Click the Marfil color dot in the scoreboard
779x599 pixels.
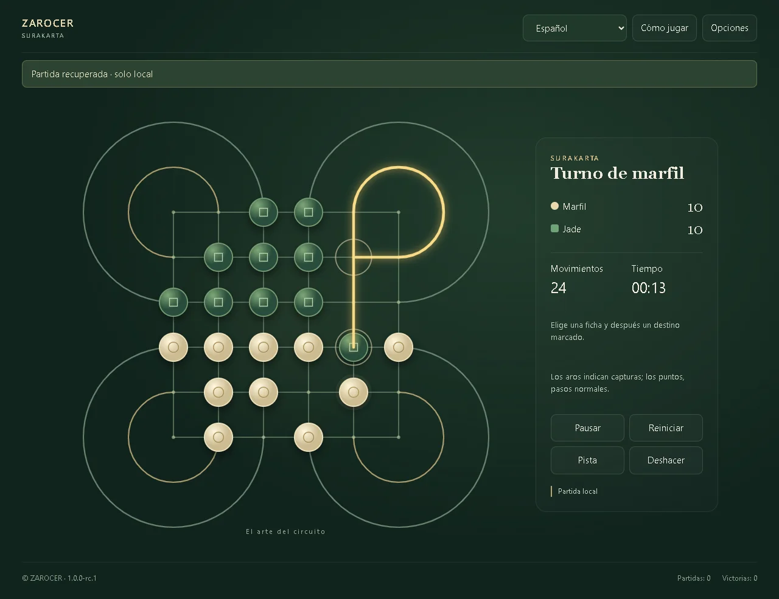[554, 206]
